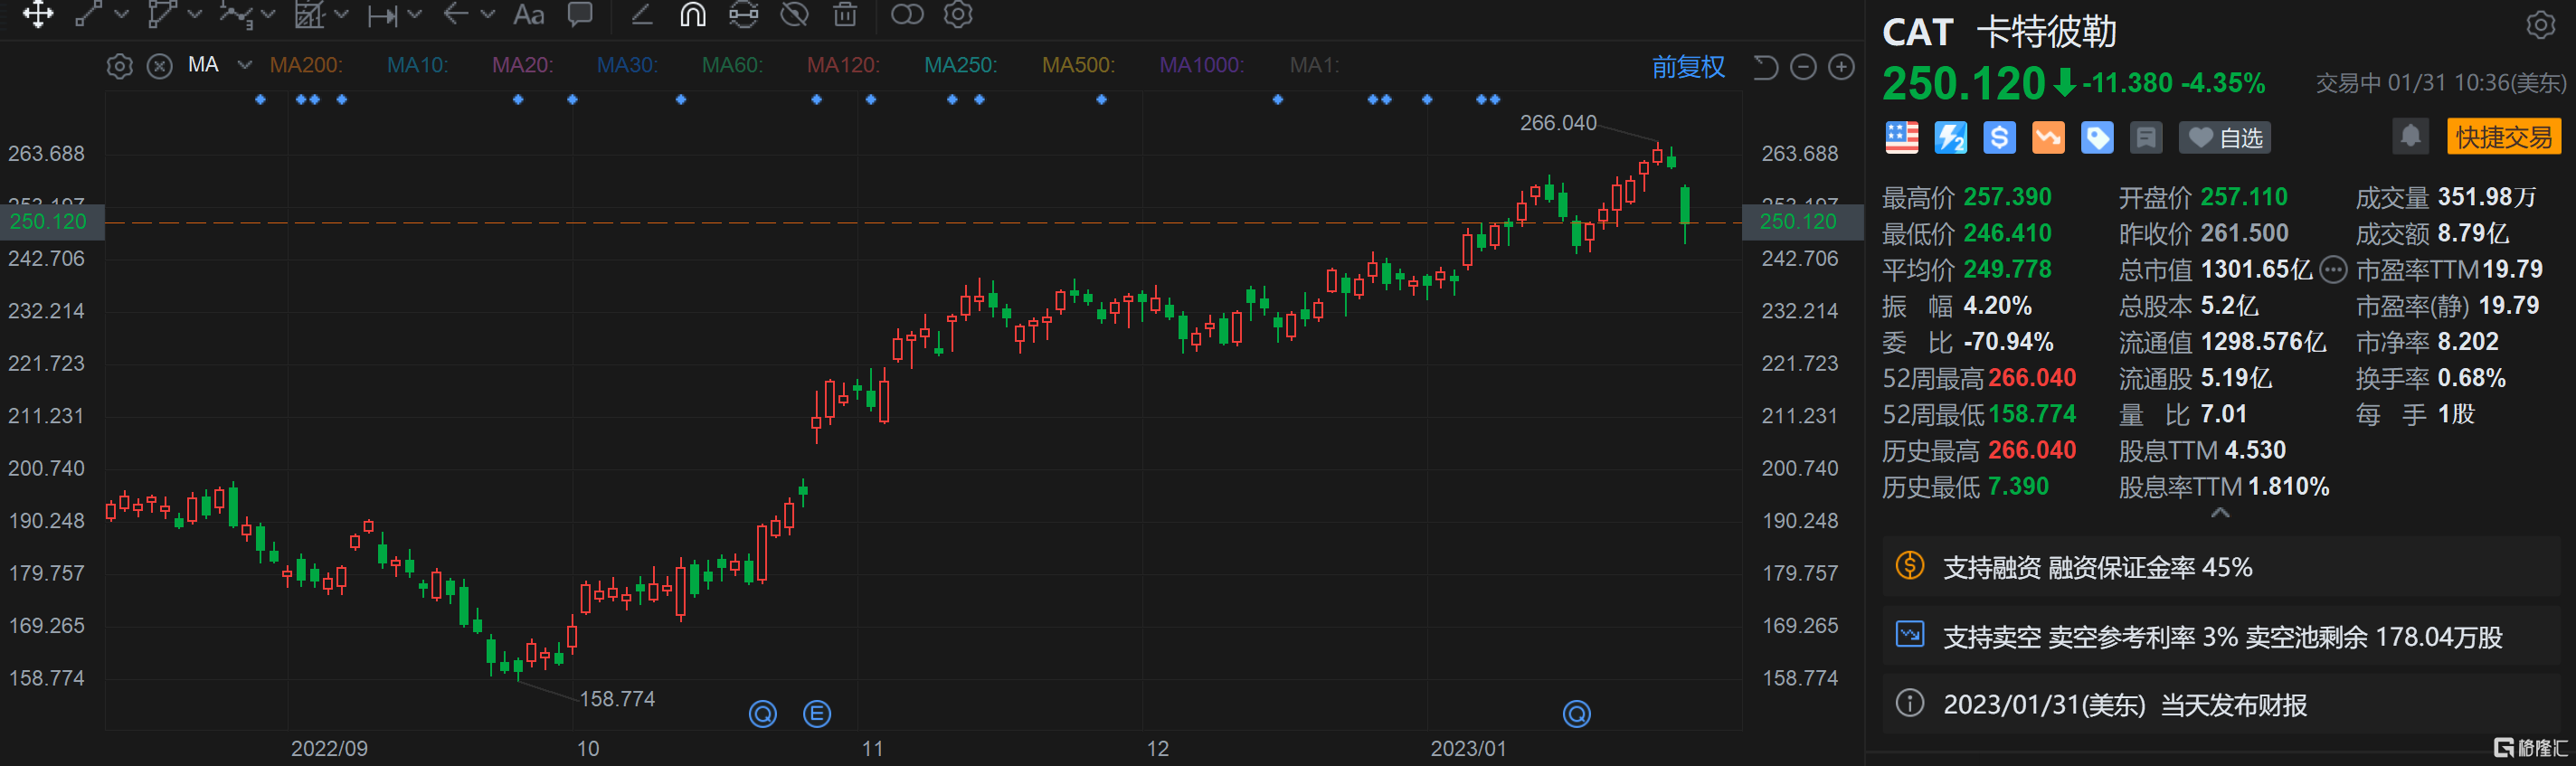Hide all drawings with eye-slash icon

click(x=795, y=14)
